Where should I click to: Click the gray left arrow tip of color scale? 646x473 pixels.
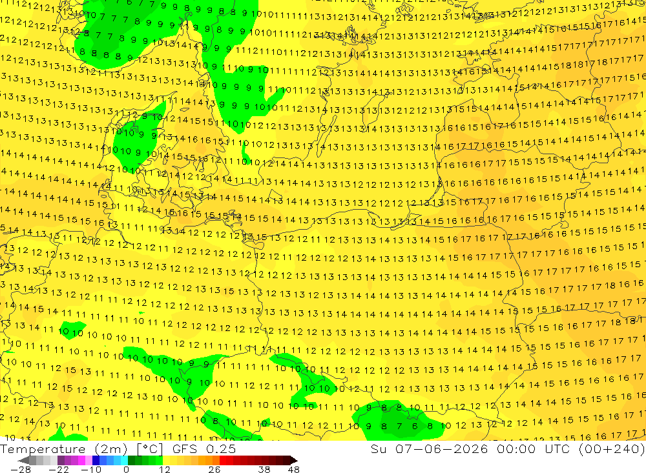coord(23,460)
